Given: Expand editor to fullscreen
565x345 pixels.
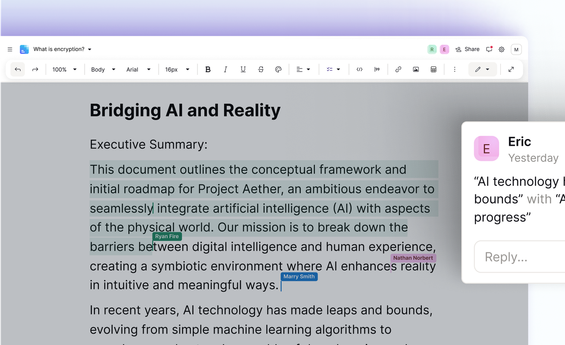Looking at the screenshot, I should click(x=511, y=69).
